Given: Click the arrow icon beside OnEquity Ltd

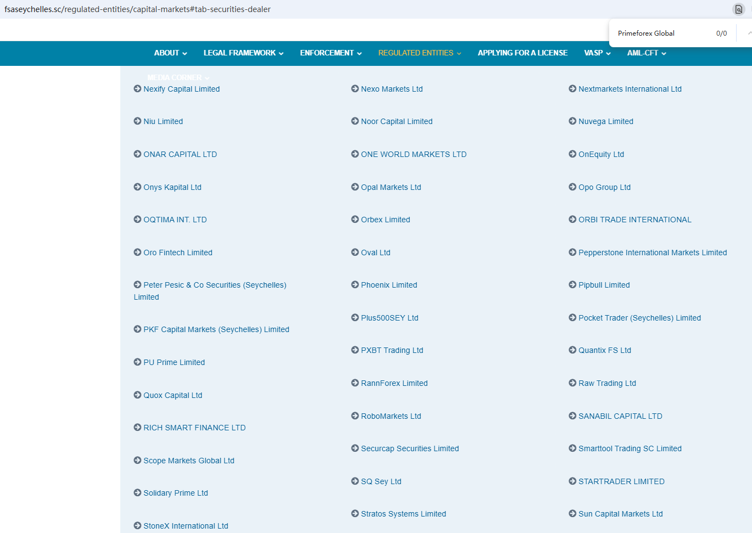Looking at the screenshot, I should pos(572,154).
